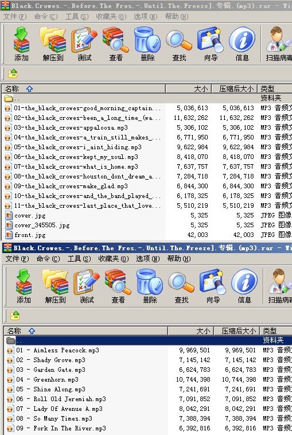Sort by 大小 column in top window
Screen dimensions: 292x435
tap(188, 89)
